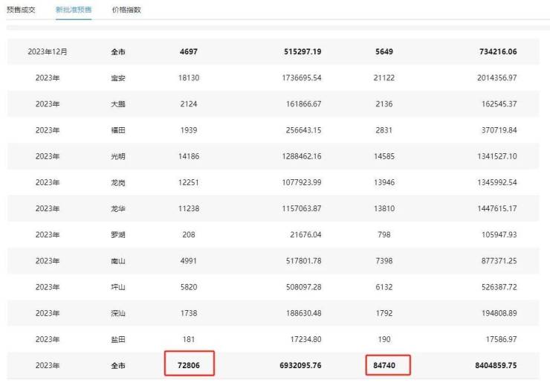The image size is (550, 383).
Task: Click the value 21676.04
Action: (x=305, y=235)
